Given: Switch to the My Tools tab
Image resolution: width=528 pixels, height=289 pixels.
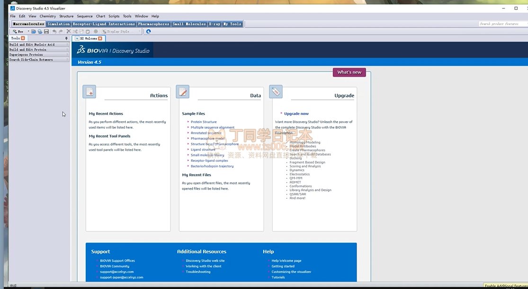Looking at the screenshot, I should tap(233, 24).
